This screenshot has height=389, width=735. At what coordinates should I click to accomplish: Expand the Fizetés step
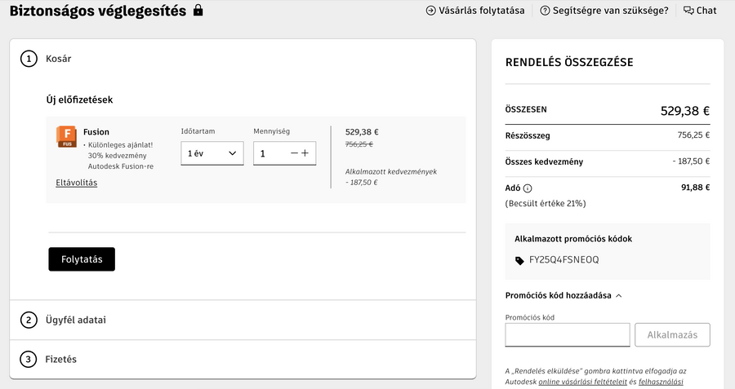[61, 359]
